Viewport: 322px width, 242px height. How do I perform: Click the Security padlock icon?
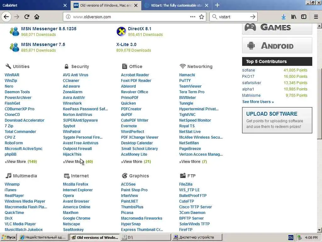pyautogui.click(x=66, y=66)
